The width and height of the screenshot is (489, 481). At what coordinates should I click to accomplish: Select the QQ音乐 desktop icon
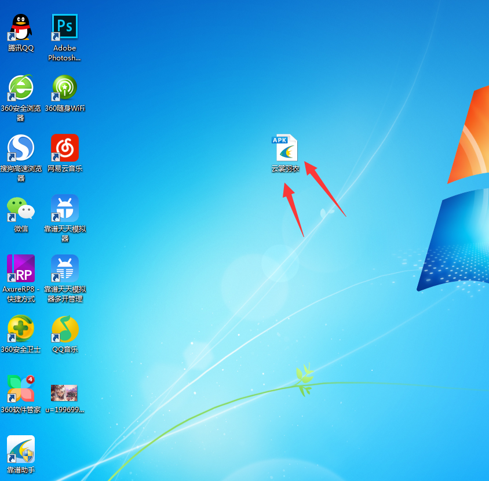click(64, 329)
